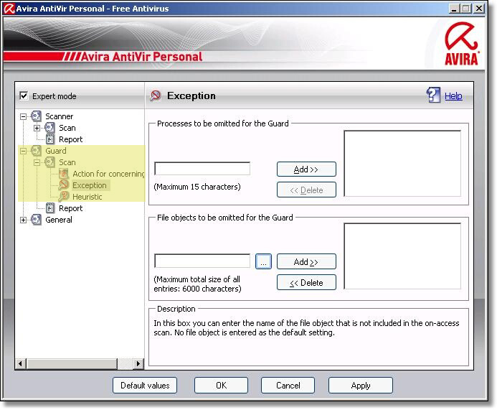Click Delete for processes to omit
The image size is (497, 410).
pyautogui.click(x=306, y=190)
